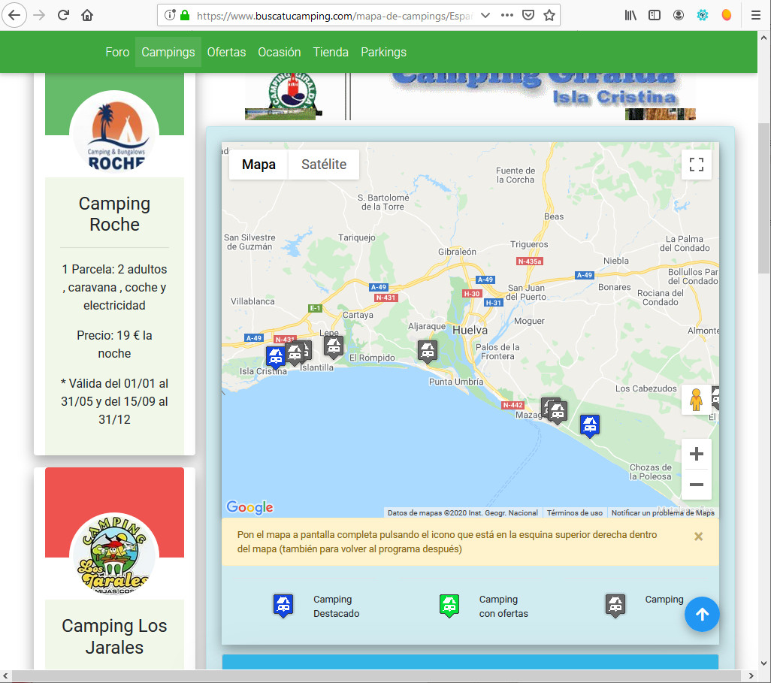The width and height of the screenshot is (771, 683).
Task: Select Campings in the navigation bar
Action: [168, 52]
